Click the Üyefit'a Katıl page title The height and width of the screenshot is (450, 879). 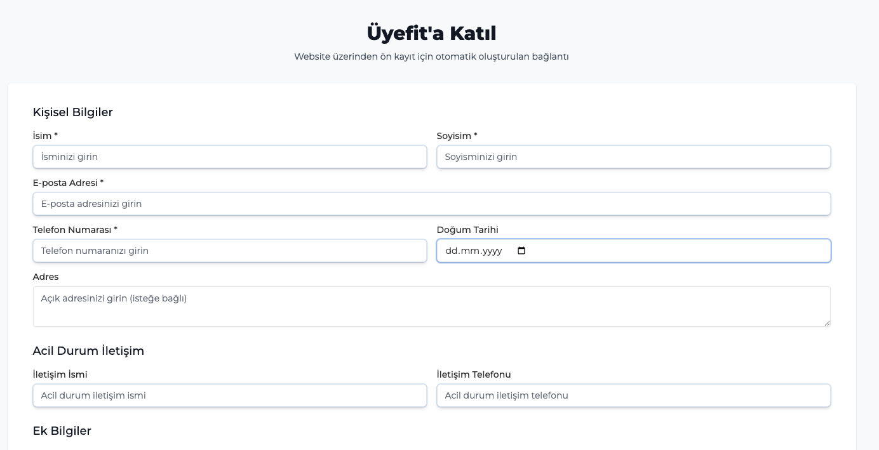pos(431,32)
